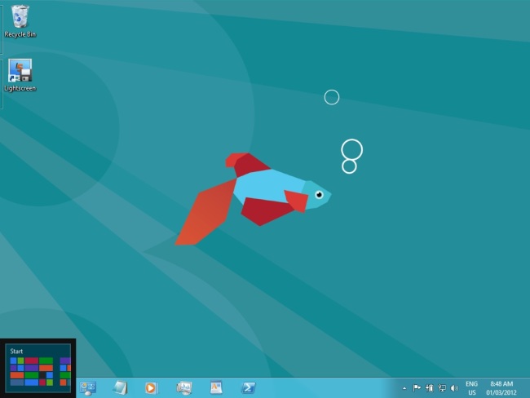Screen dimensions: 530x398
Task: Open Windows Media Player taskbar icon
Action: (151, 387)
